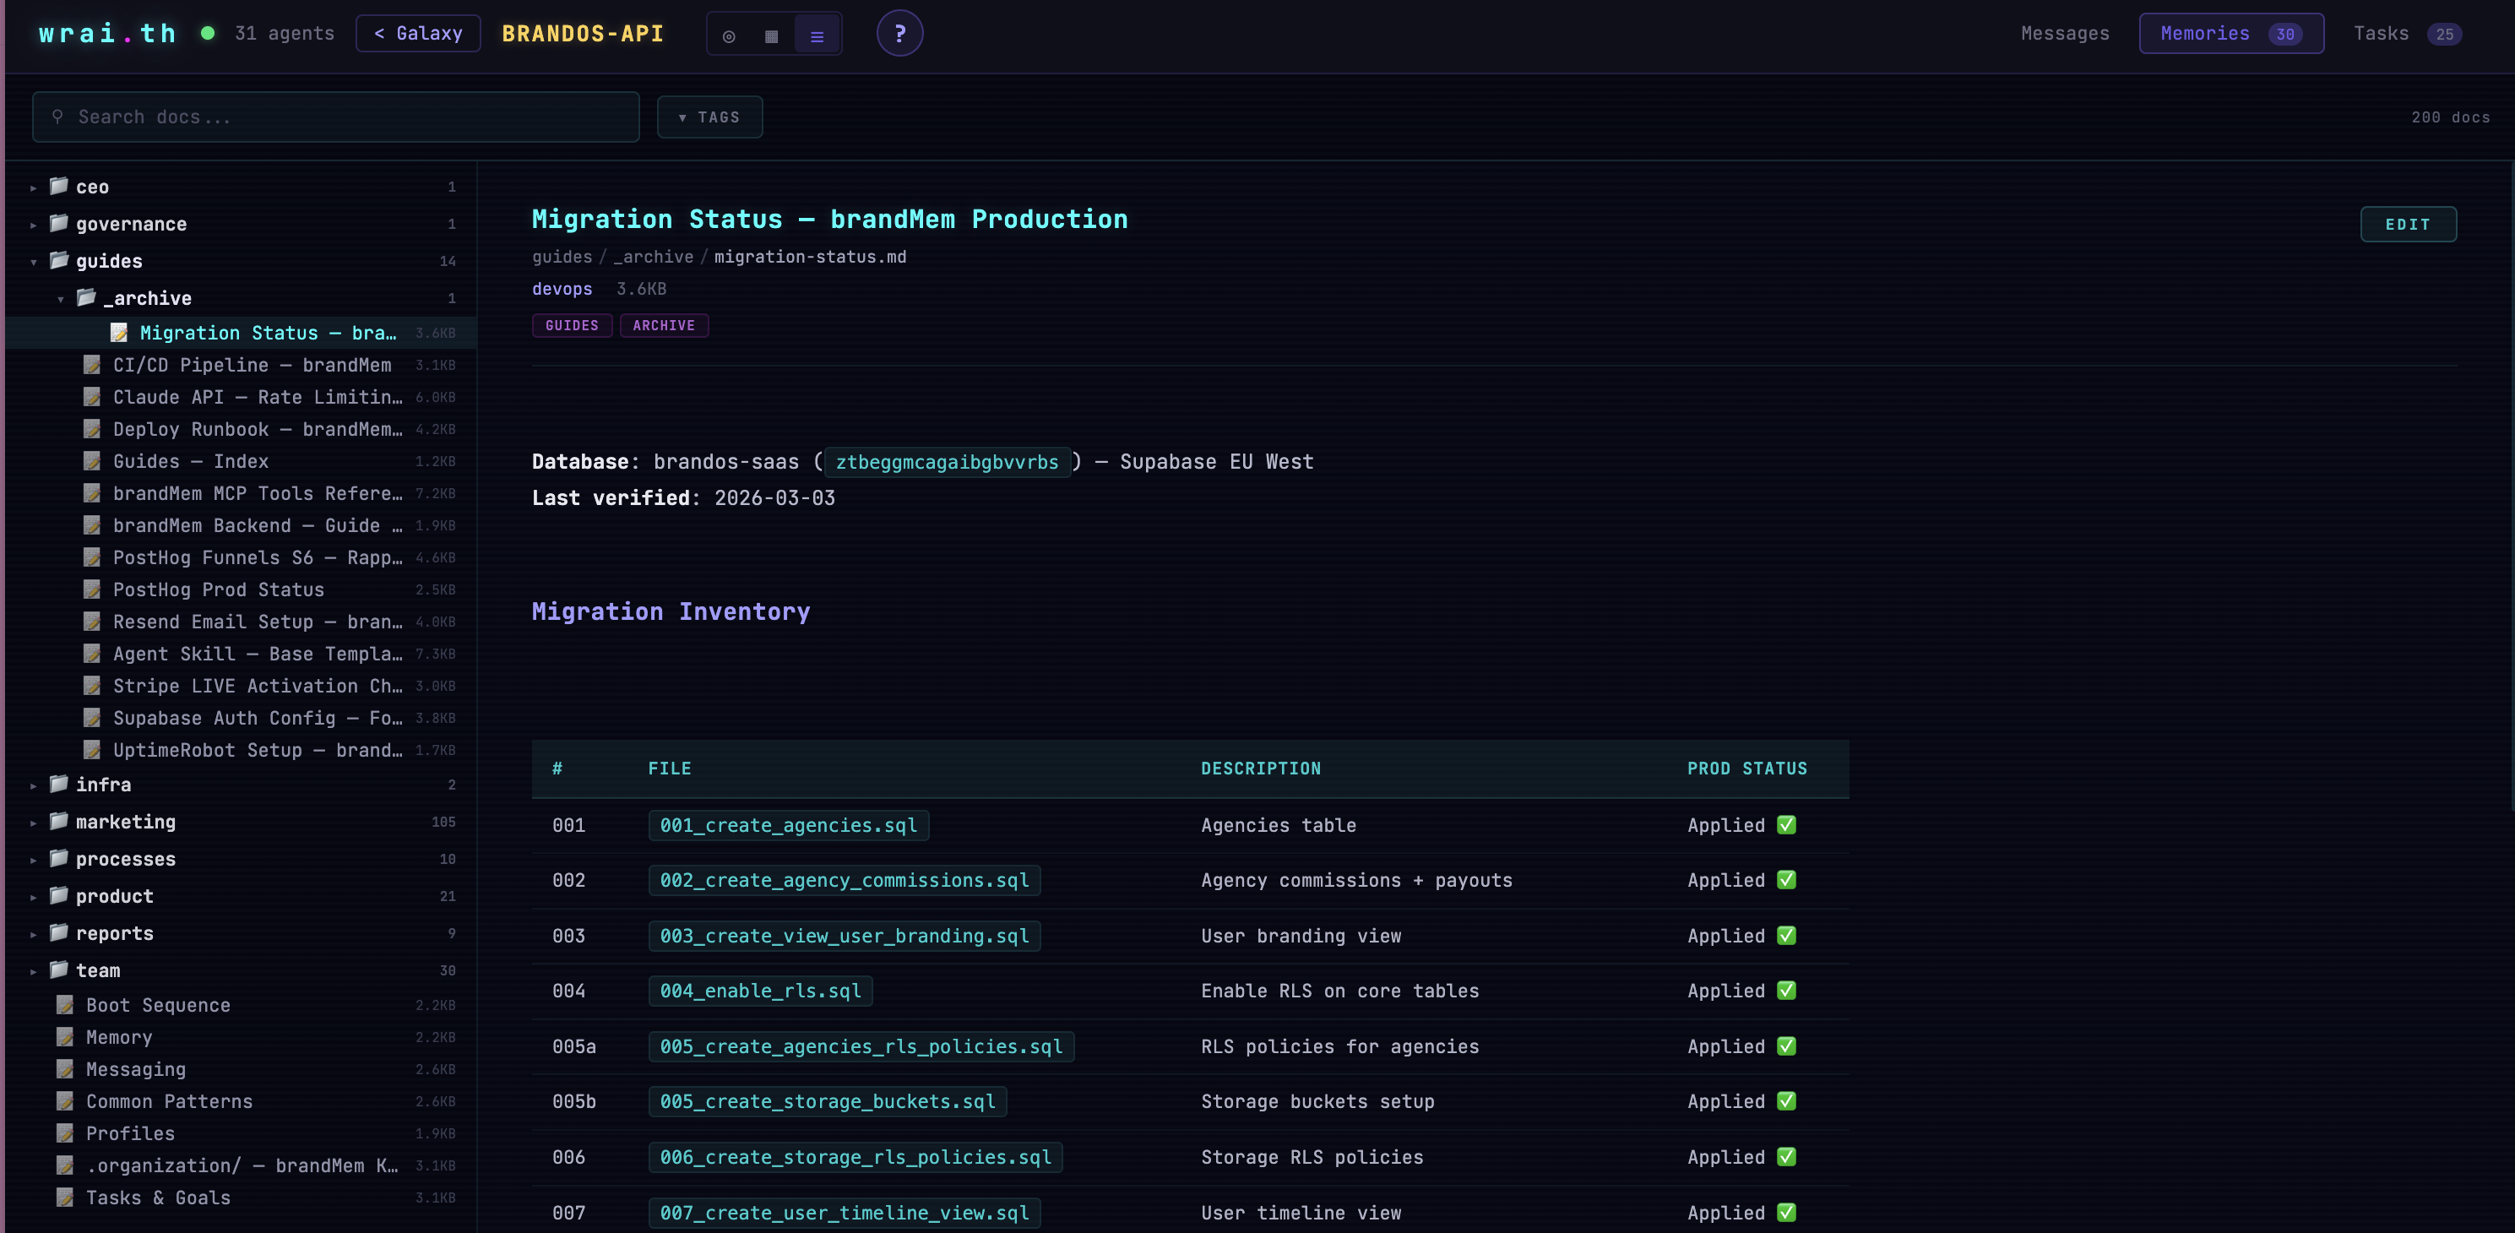Switch to the grid view icon
This screenshot has width=2515, height=1233.
coord(771,36)
